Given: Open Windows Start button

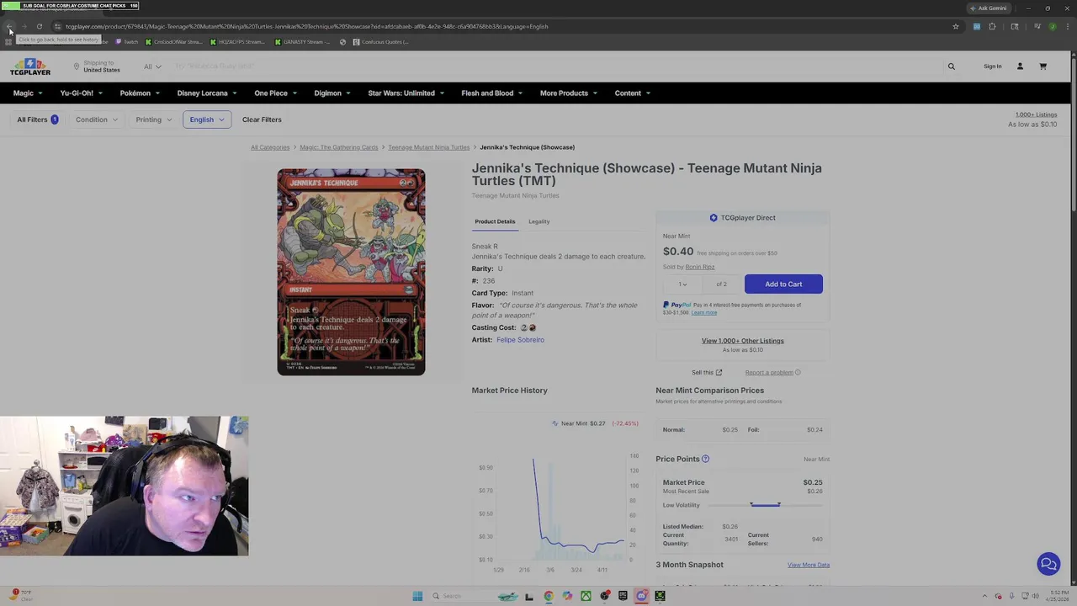Looking at the screenshot, I should 417,596.
